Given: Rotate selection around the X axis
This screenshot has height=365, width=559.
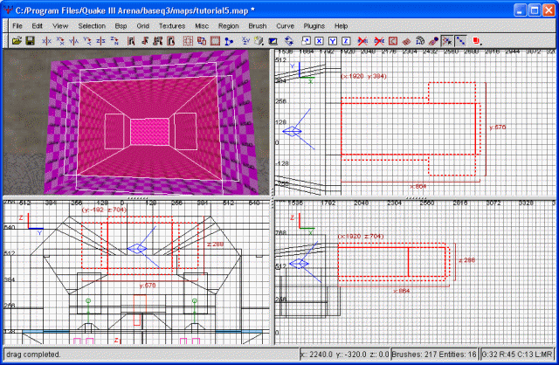Looking at the screenshot, I should [60, 41].
